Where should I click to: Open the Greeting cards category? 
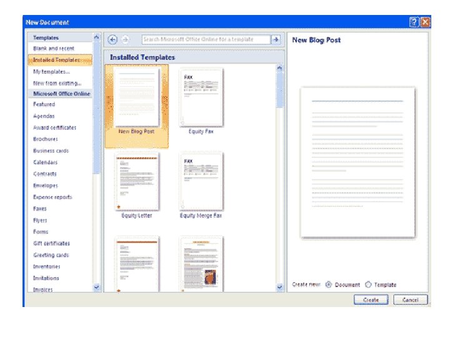(51, 255)
